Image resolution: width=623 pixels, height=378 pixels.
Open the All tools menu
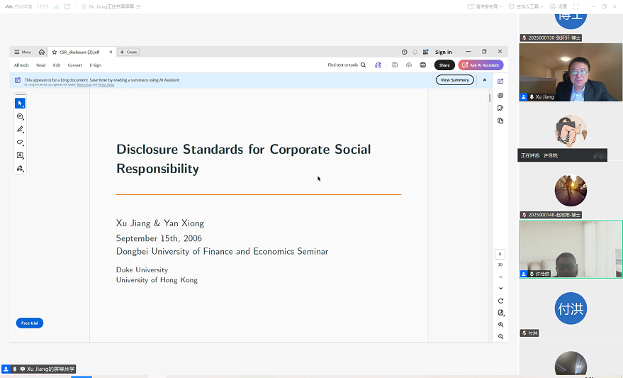point(21,65)
